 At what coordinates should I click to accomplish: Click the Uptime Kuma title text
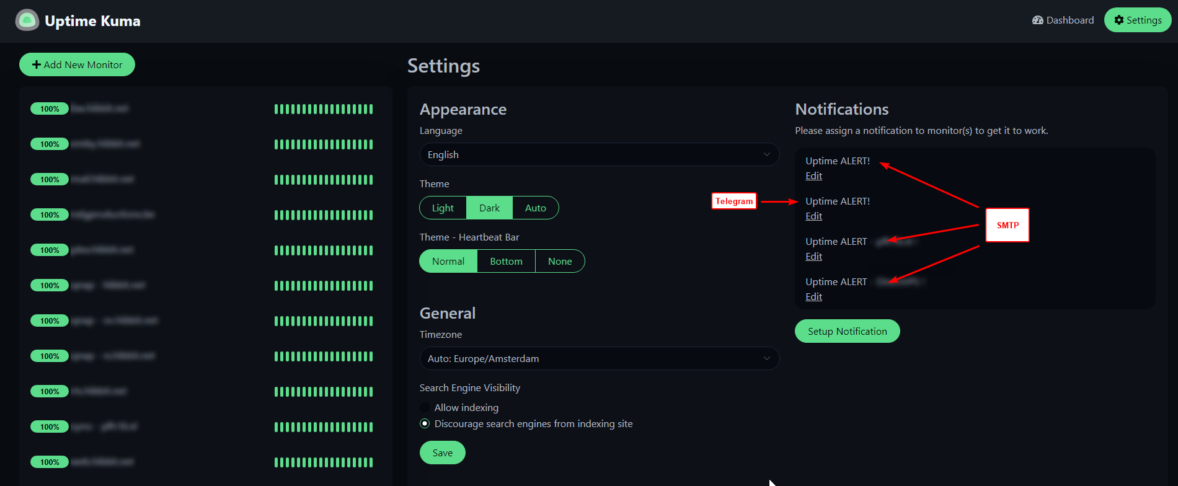(x=92, y=21)
